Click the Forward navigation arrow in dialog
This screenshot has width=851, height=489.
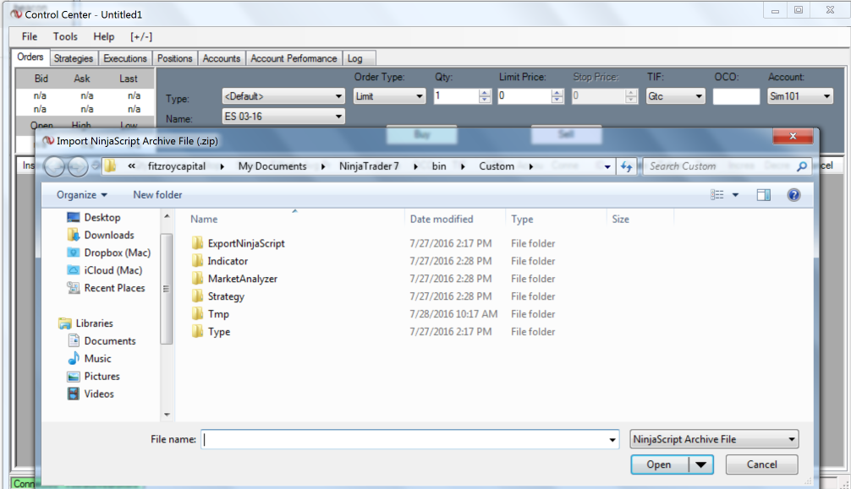coord(78,166)
